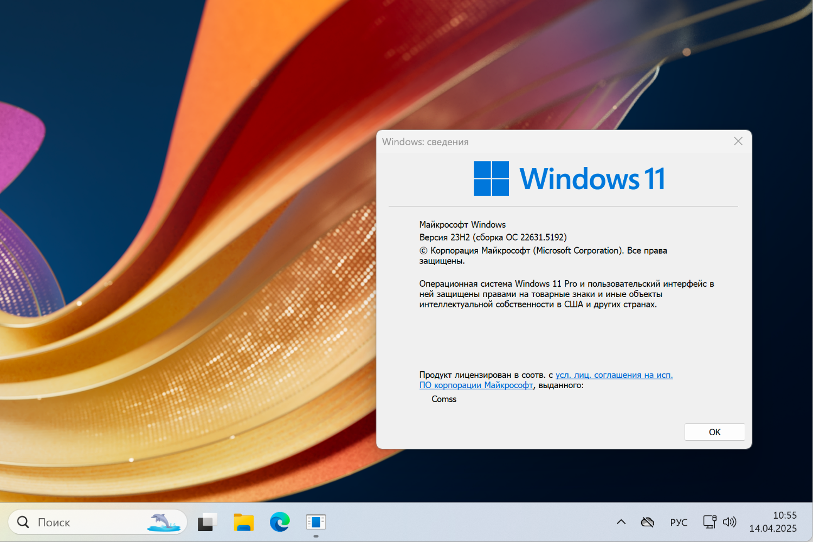
Task: Click inside the Поиск search field
Action: pos(81,522)
